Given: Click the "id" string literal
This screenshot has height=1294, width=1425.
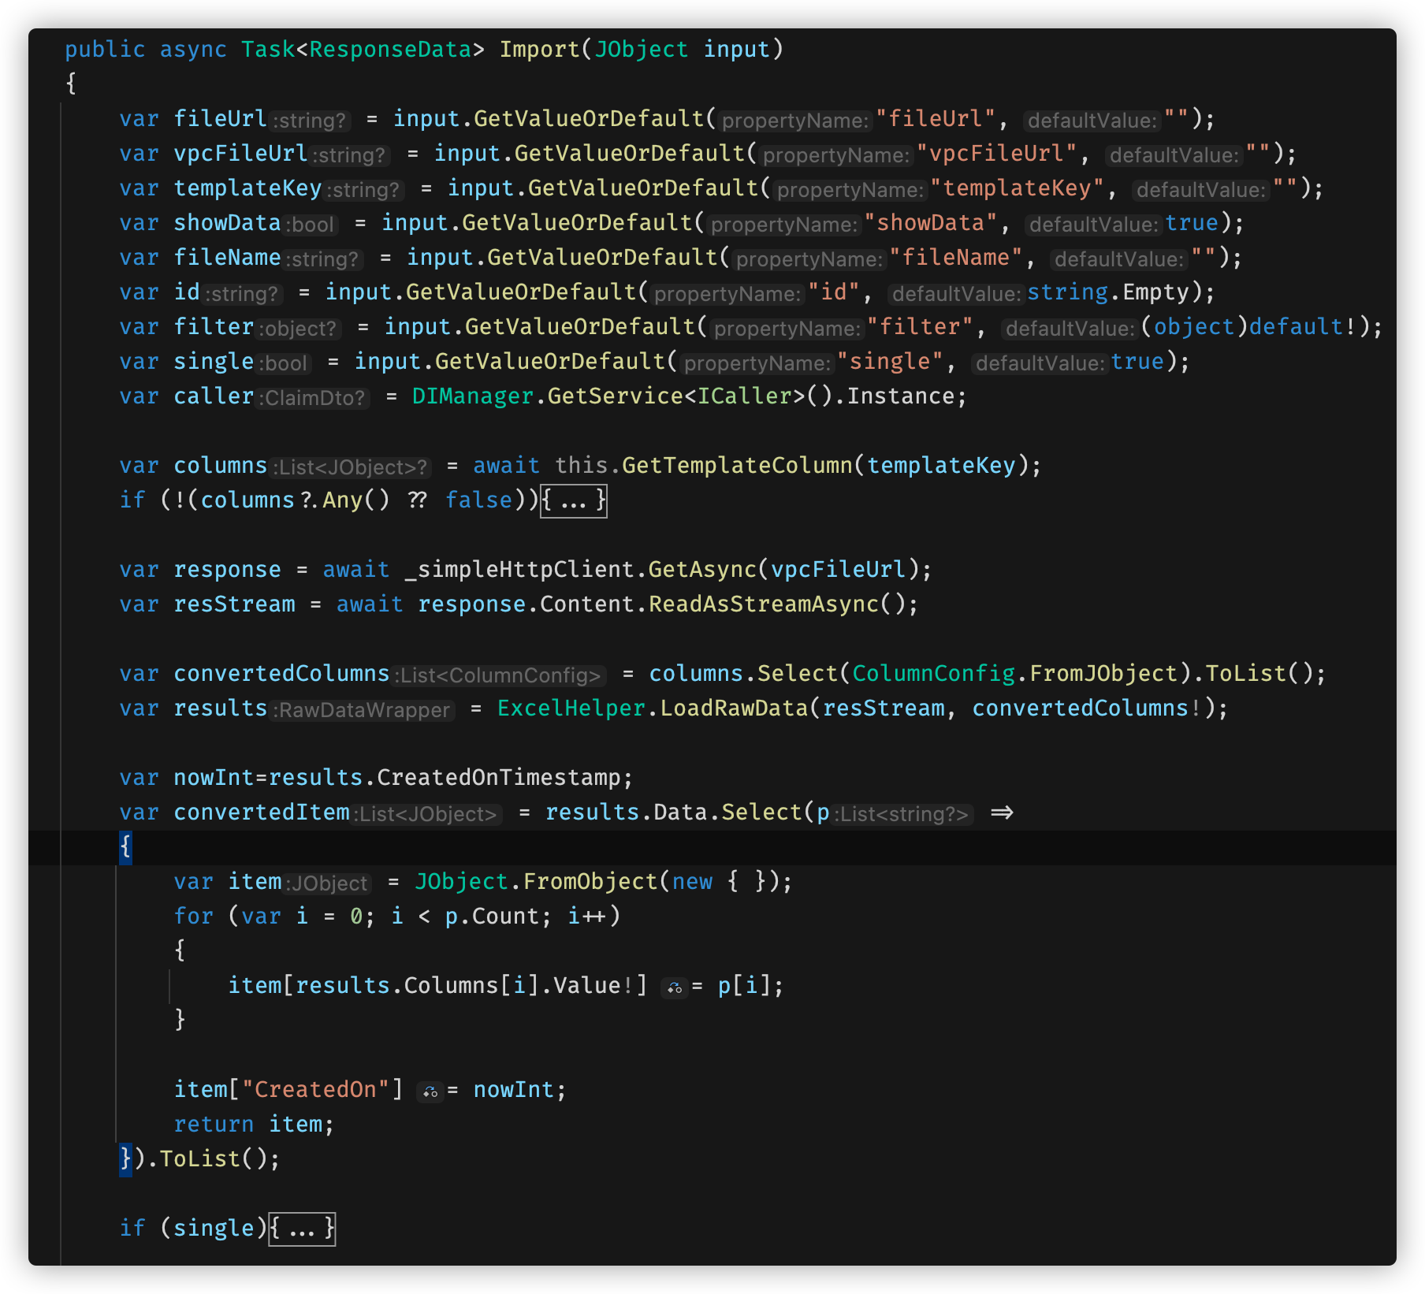Looking at the screenshot, I should click(835, 292).
